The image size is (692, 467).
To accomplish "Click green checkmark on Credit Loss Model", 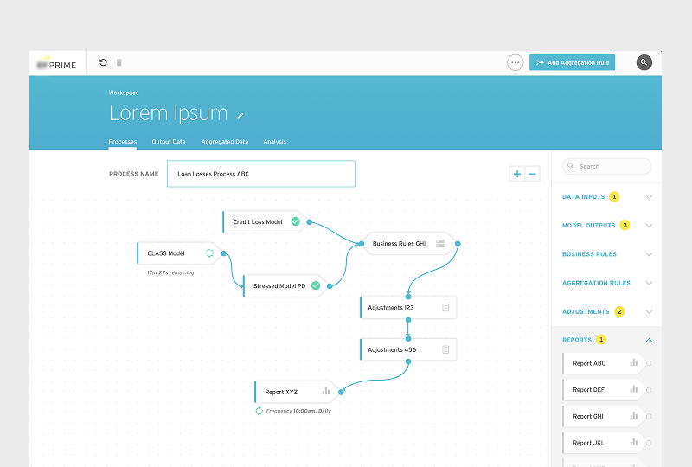I will point(295,221).
